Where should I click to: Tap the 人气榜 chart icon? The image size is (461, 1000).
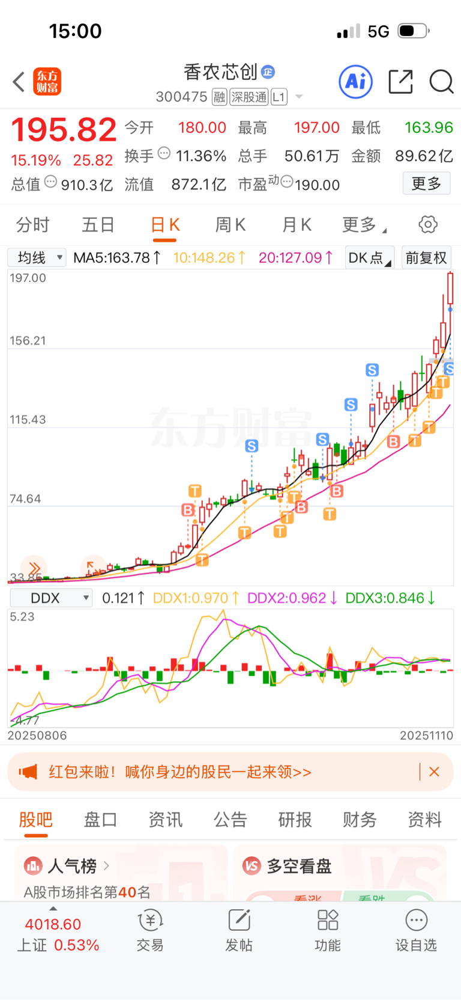click(33, 866)
